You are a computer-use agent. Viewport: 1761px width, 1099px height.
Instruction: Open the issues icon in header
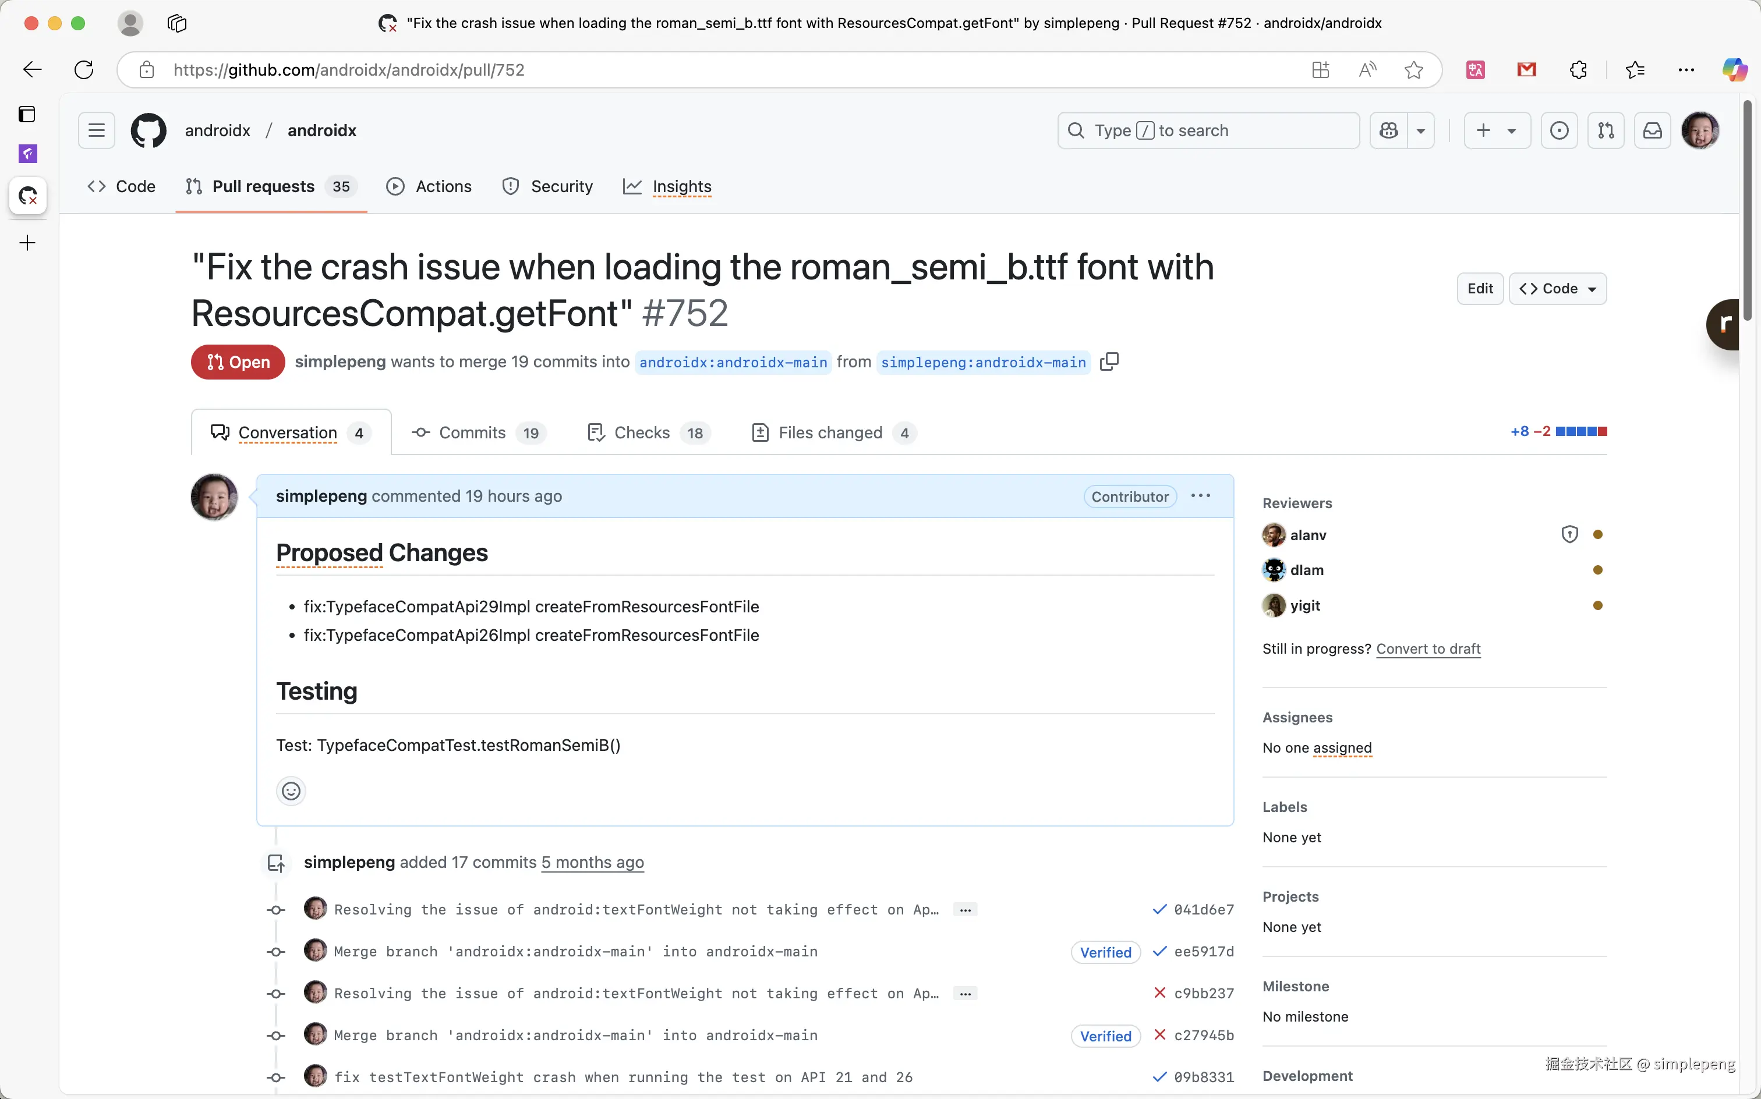pos(1559,130)
